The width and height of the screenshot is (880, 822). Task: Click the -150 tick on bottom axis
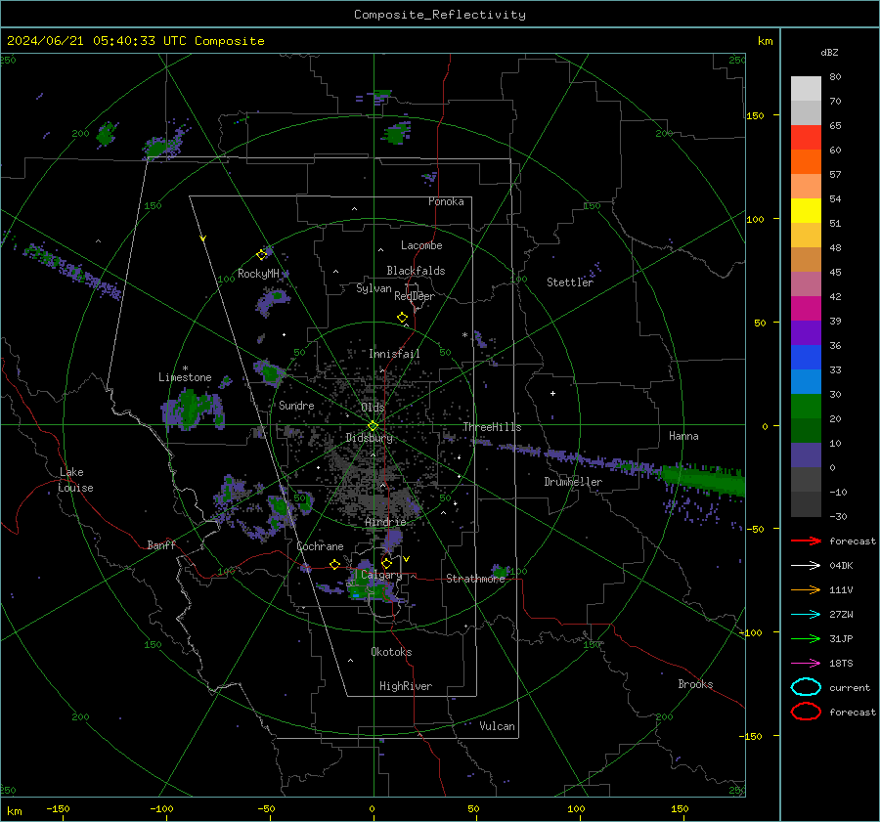(x=58, y=809)
